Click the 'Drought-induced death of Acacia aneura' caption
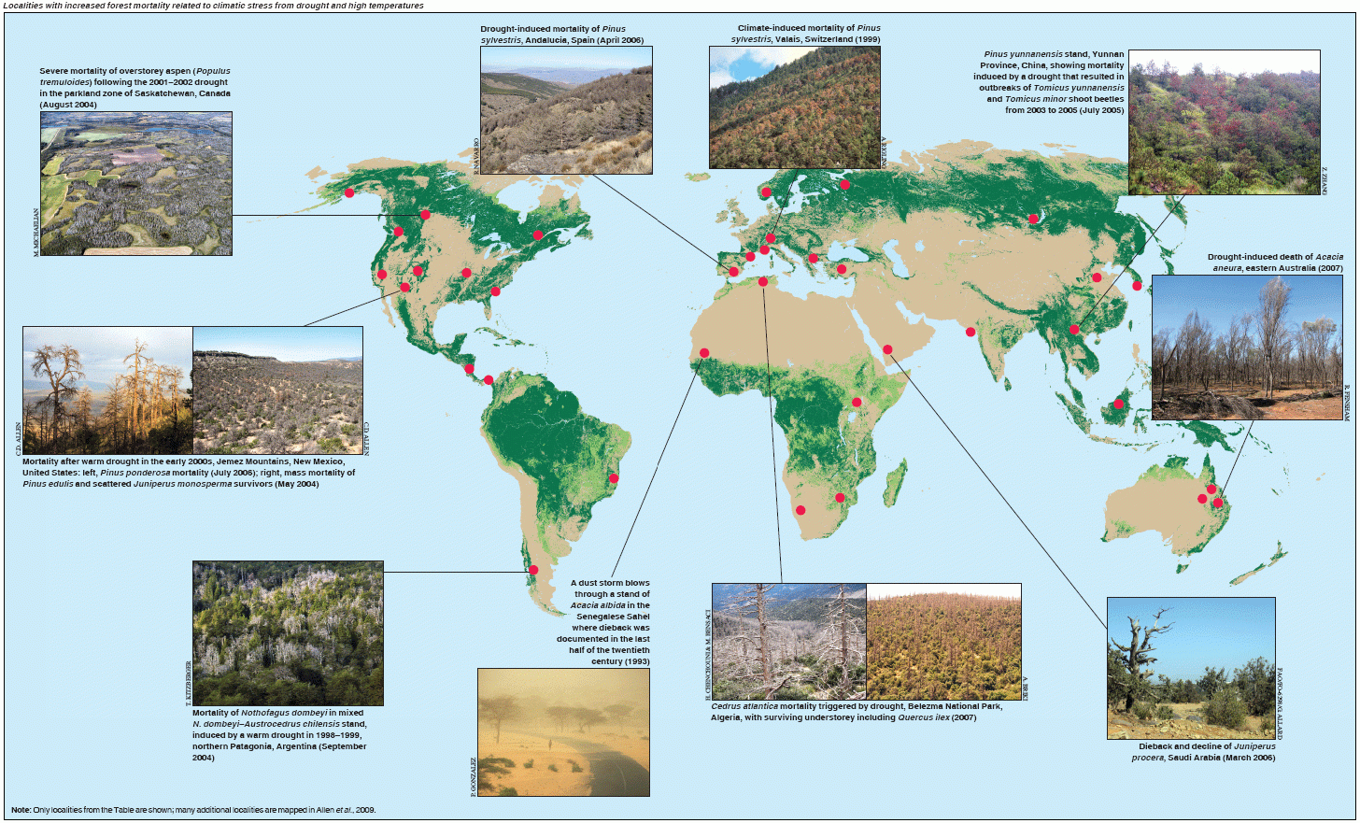 1275,263
